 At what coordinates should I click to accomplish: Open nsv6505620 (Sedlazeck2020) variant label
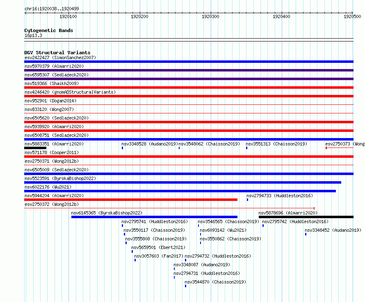[x=57, y=118]
